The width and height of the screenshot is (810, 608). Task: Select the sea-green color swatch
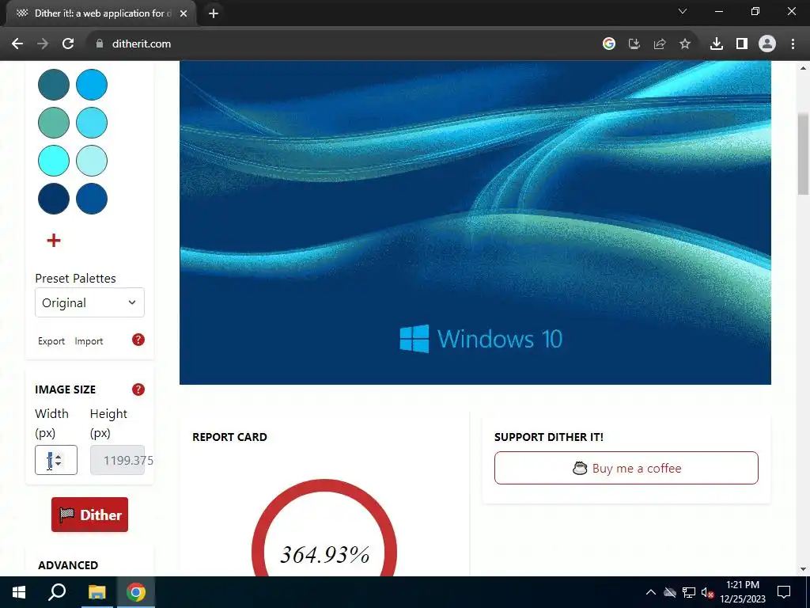(x=54, y=123)
